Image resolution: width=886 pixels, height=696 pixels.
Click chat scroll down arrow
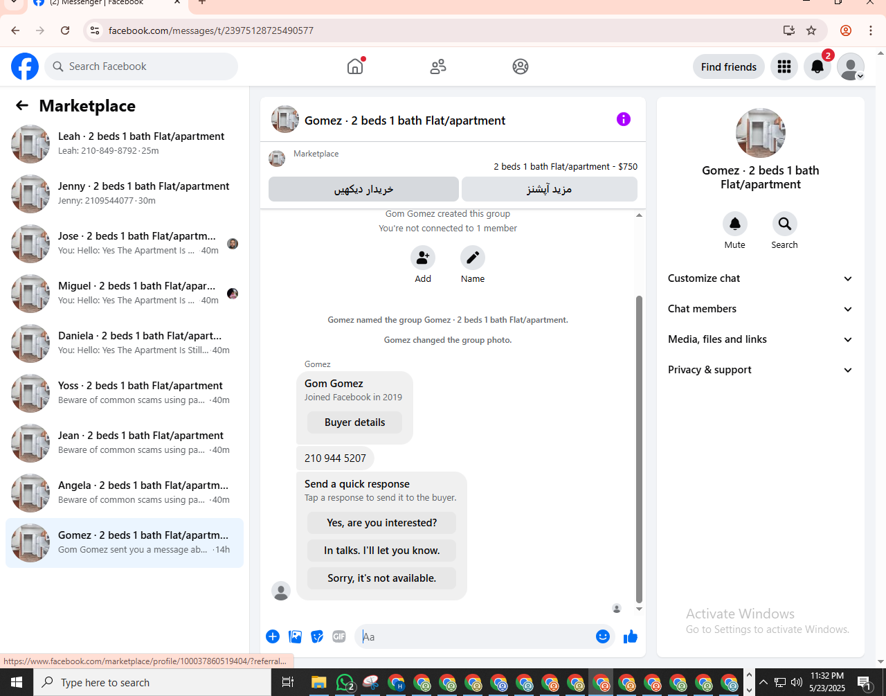639,609
